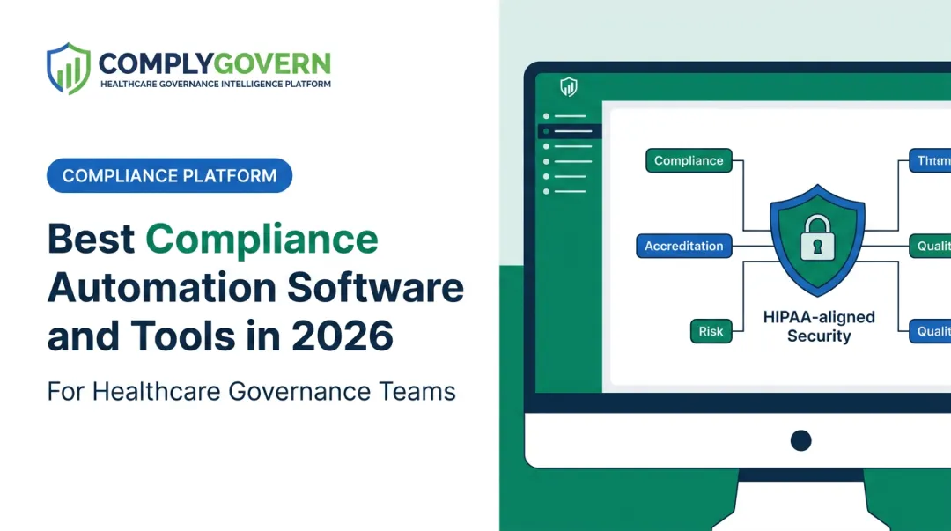Click the central padlock shield icon
This screenshot has height=531, width=951.
pos(817,240)
